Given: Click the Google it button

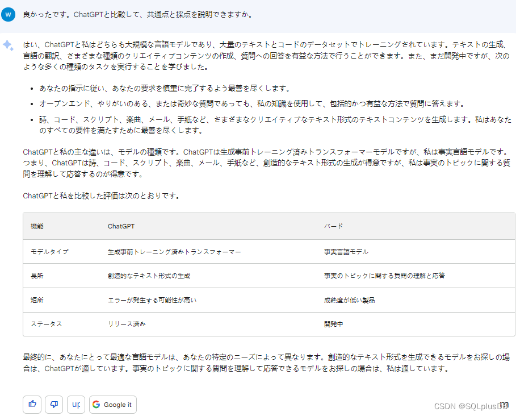Looking at the screenshot, I should (113, 404).
